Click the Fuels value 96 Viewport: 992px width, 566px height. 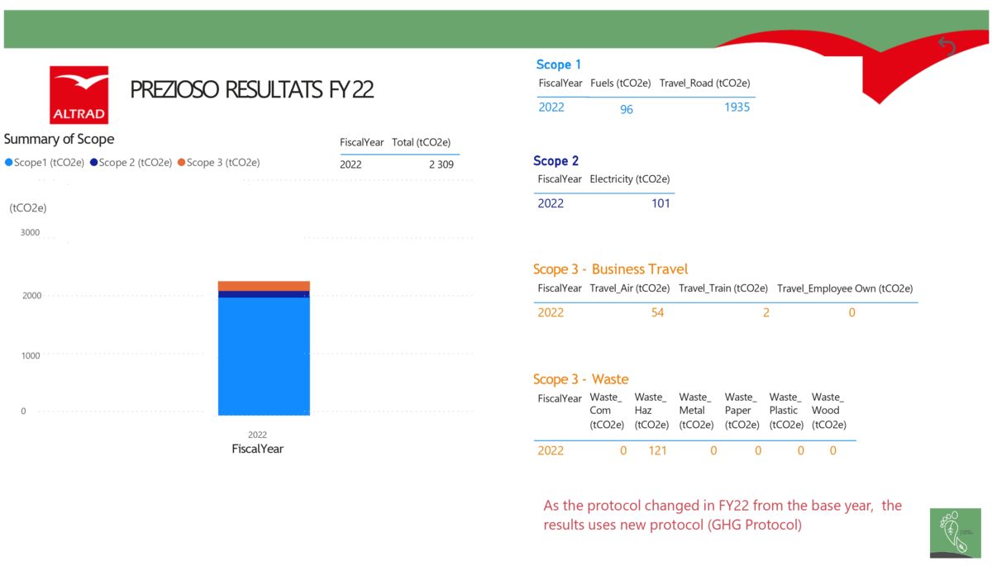627,109
